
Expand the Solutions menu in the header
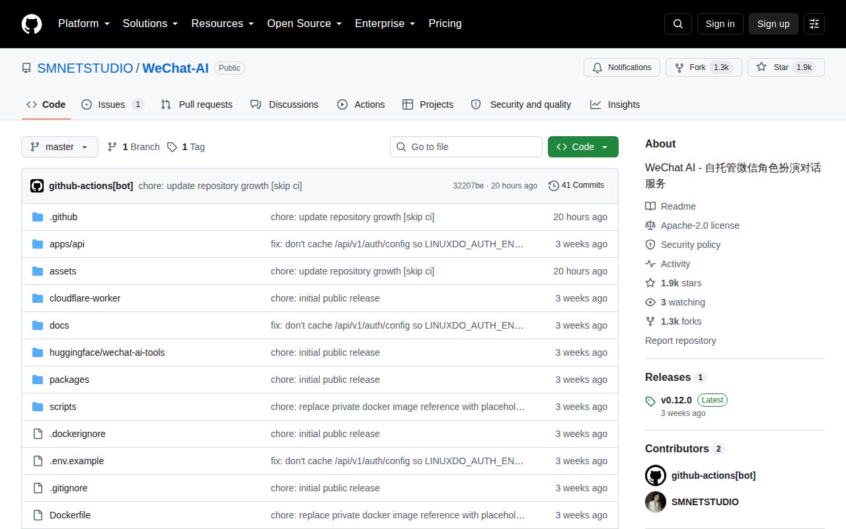tap(151, 24)
